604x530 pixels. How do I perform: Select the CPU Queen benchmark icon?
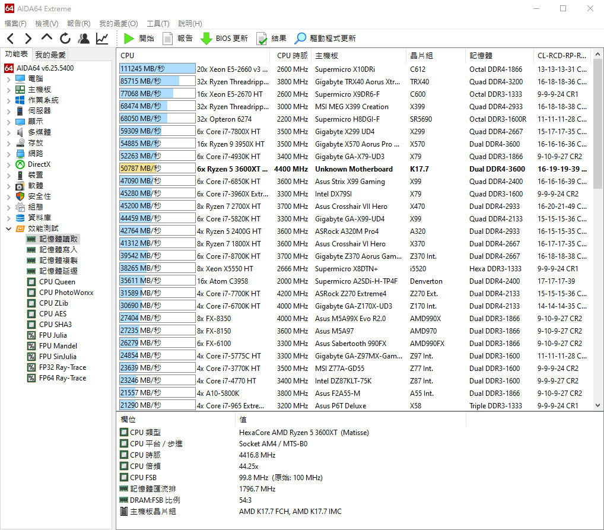pyautogui.click(x=31, y=282)
